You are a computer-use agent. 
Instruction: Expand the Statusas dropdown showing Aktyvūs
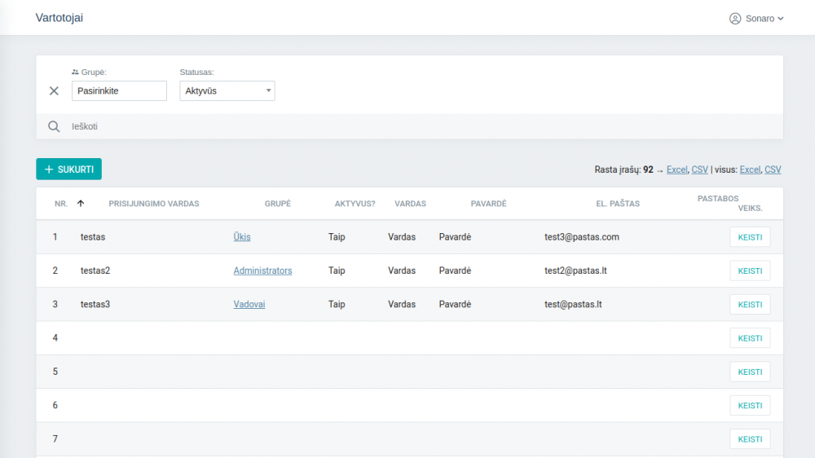click(227, 91)
